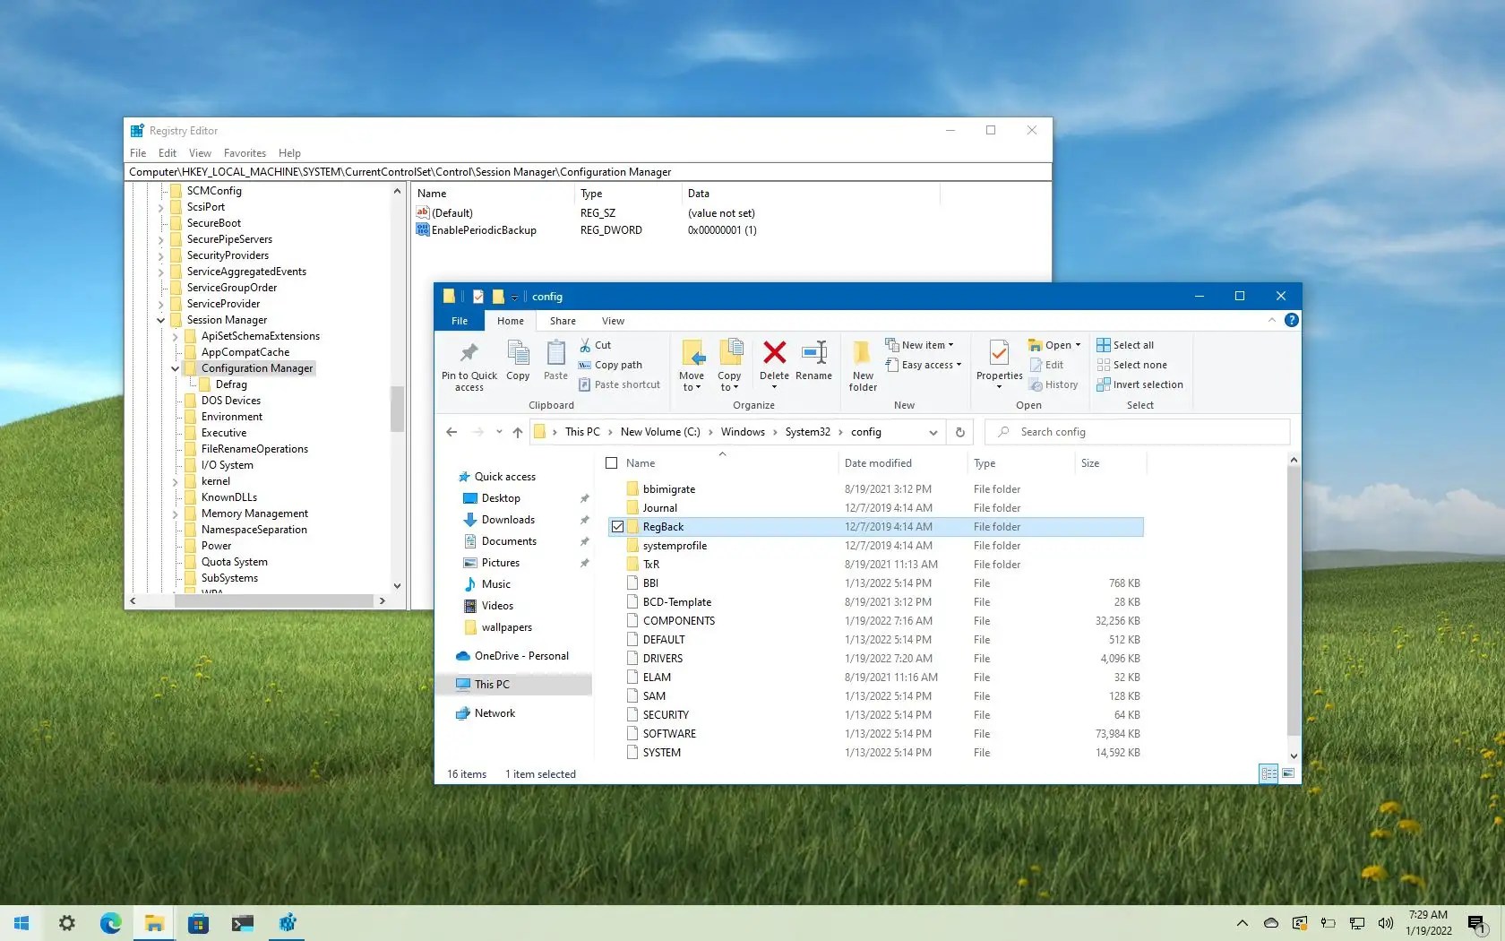Navigate up to the System32 folder
Viewport: 1505px width, 941px height.
[517, 432]
